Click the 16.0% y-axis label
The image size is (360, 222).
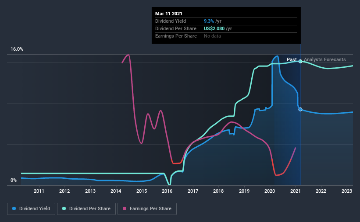click(x=17, y=49)
